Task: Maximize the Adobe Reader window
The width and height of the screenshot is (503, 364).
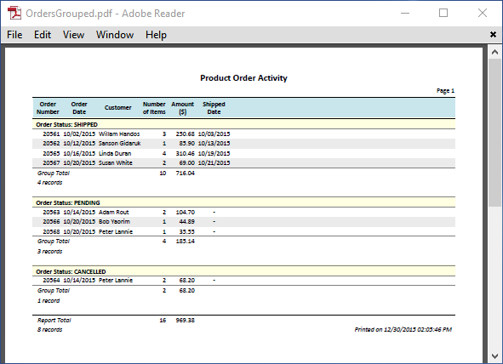Action: click(443, 13)
